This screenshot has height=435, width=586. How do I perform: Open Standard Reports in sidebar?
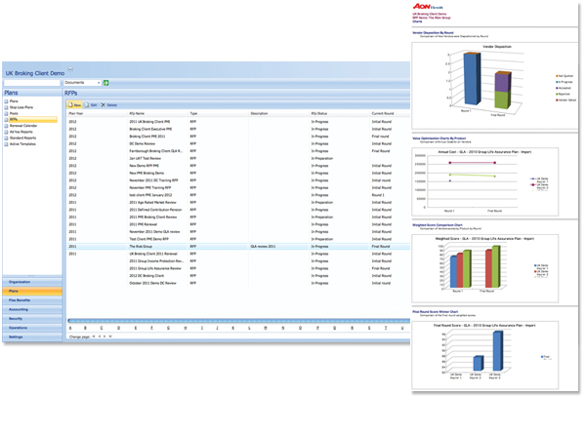pyautogui.click(x=24, y=137)
